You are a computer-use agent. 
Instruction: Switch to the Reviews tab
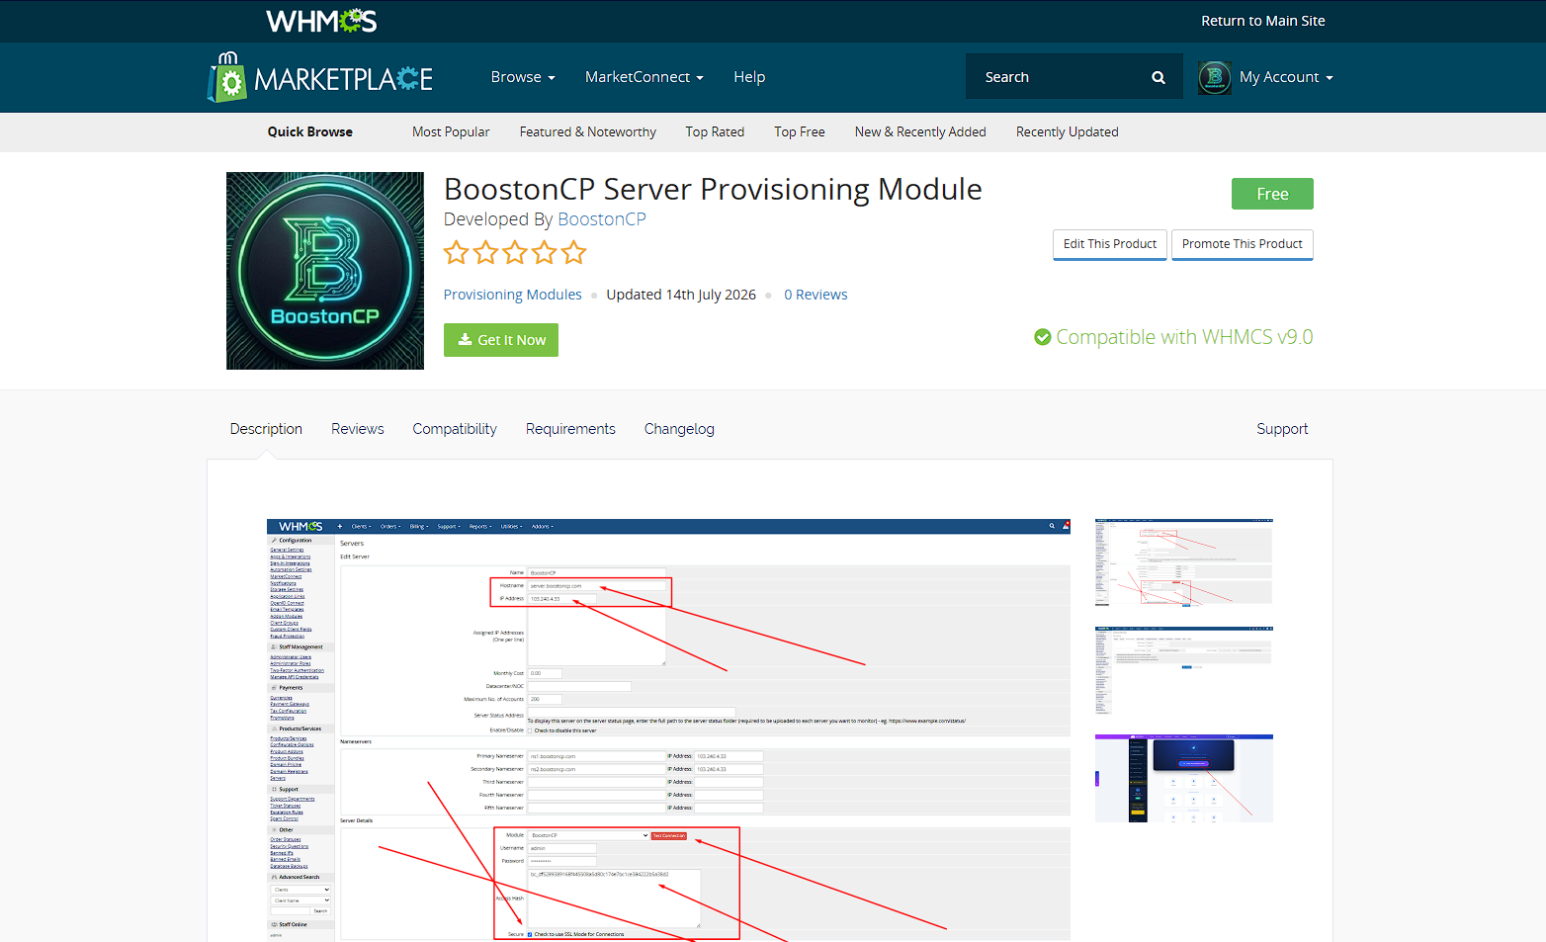(x=358, y=429)
